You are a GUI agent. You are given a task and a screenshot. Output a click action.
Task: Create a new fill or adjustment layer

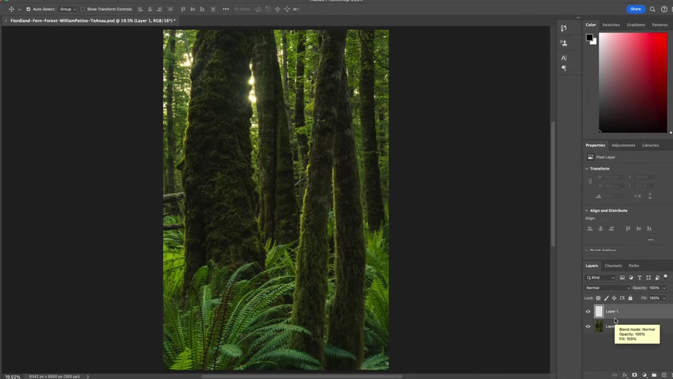(x=644, y=375)
